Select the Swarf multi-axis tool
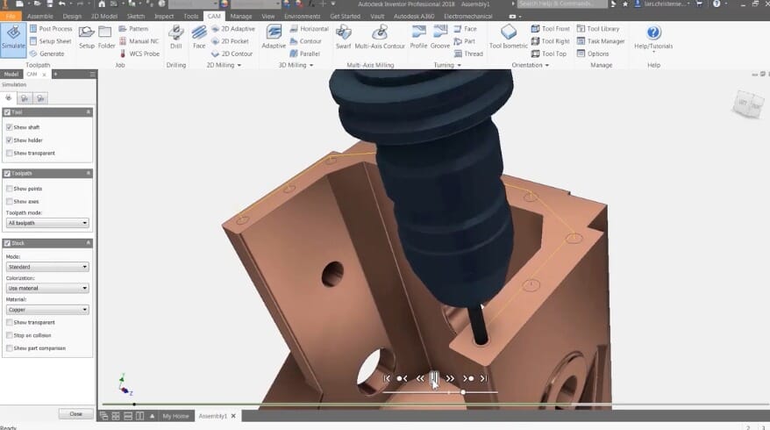Viewport: 770px width, 430px height. (x=343, y=37)
